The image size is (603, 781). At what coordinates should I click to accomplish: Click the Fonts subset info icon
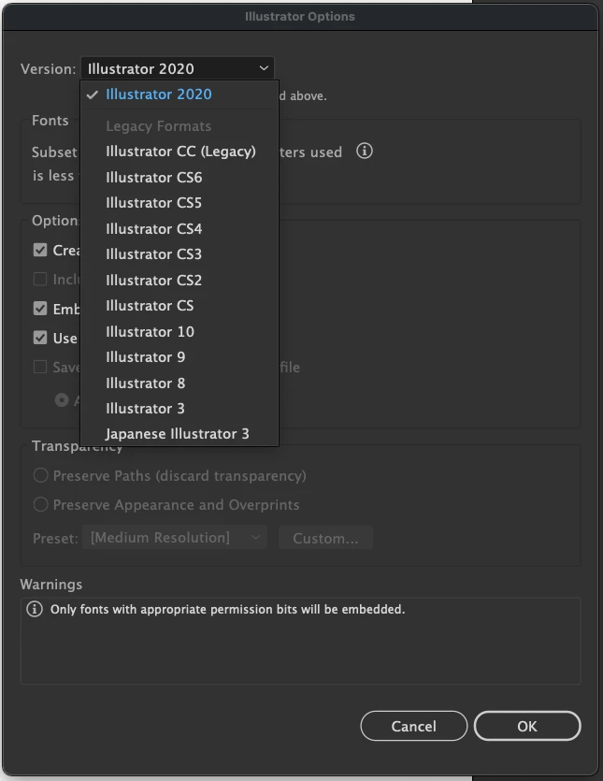(365, 151)
